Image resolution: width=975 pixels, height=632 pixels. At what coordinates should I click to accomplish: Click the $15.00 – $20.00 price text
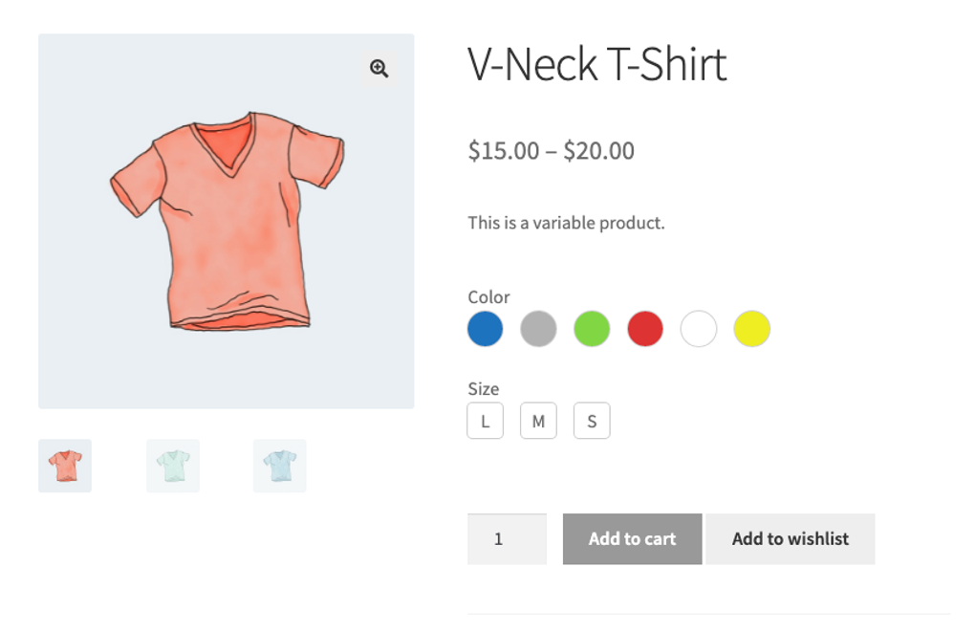(x=551, y=151)
